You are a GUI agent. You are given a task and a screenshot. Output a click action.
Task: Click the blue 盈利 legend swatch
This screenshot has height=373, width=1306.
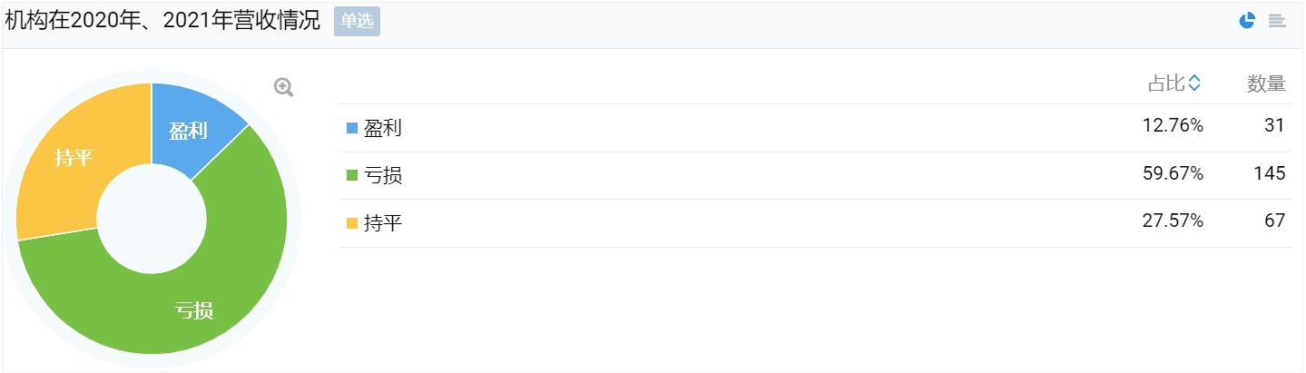point(352,128)
